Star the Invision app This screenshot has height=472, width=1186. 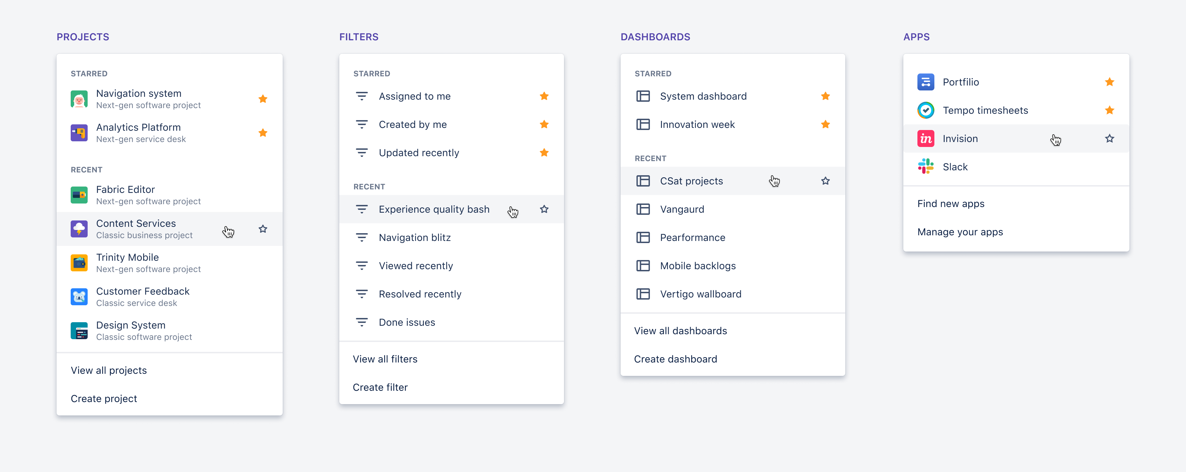[x=1109, y=138]
